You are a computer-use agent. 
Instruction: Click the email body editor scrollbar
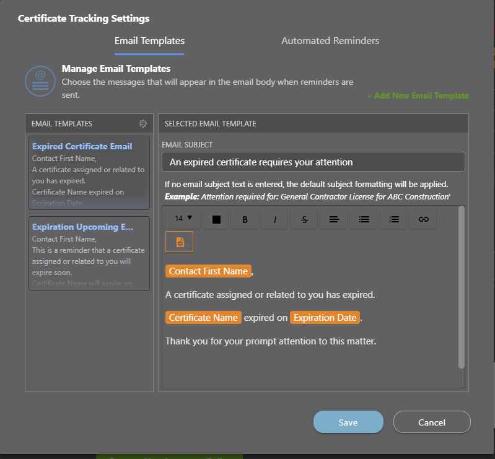click(461, 287)
